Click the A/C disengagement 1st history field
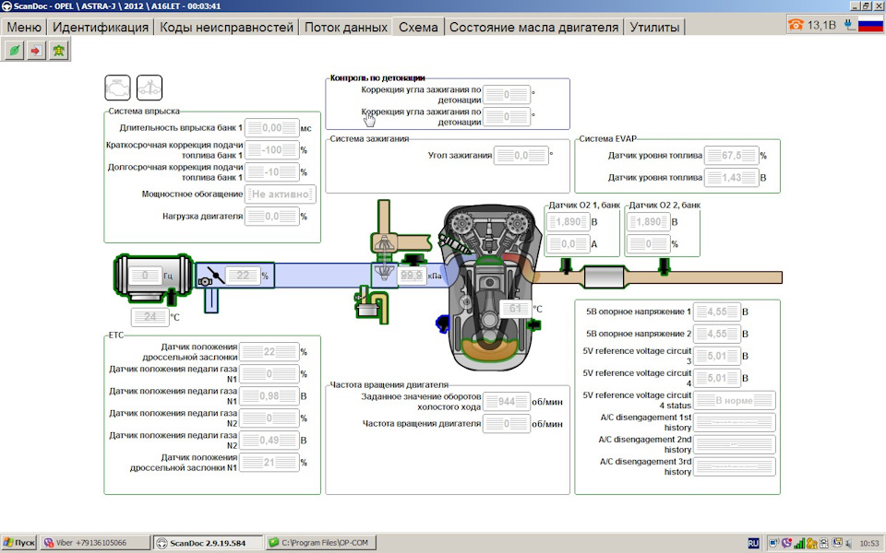The height and width of the screenshot is (553, 886). (734, 422)
